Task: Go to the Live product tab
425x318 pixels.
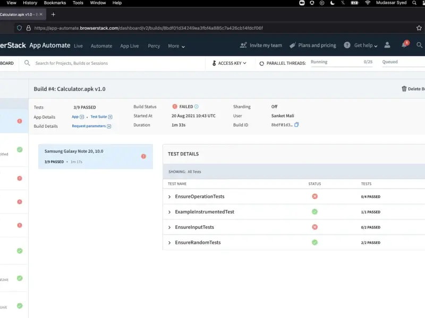Action: [x=78, y=46]
